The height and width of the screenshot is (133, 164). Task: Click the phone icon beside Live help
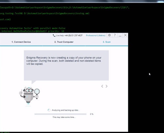pyautogui.click(x=54, y=36)
